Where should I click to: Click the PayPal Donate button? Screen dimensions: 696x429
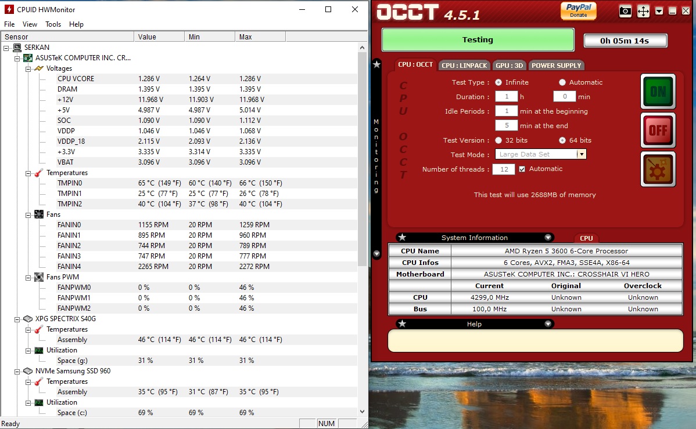(x=579, y=10)
